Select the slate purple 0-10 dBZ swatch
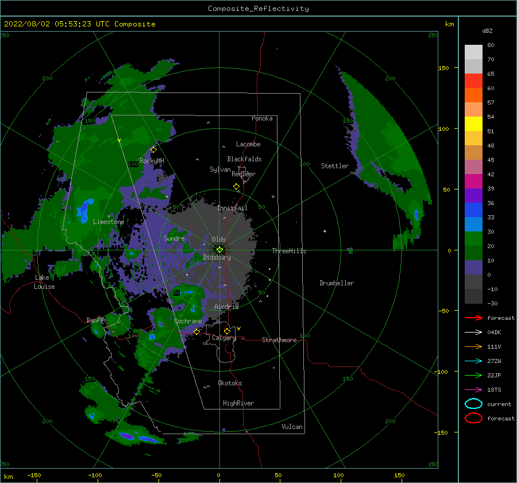 tap(473, 267)
